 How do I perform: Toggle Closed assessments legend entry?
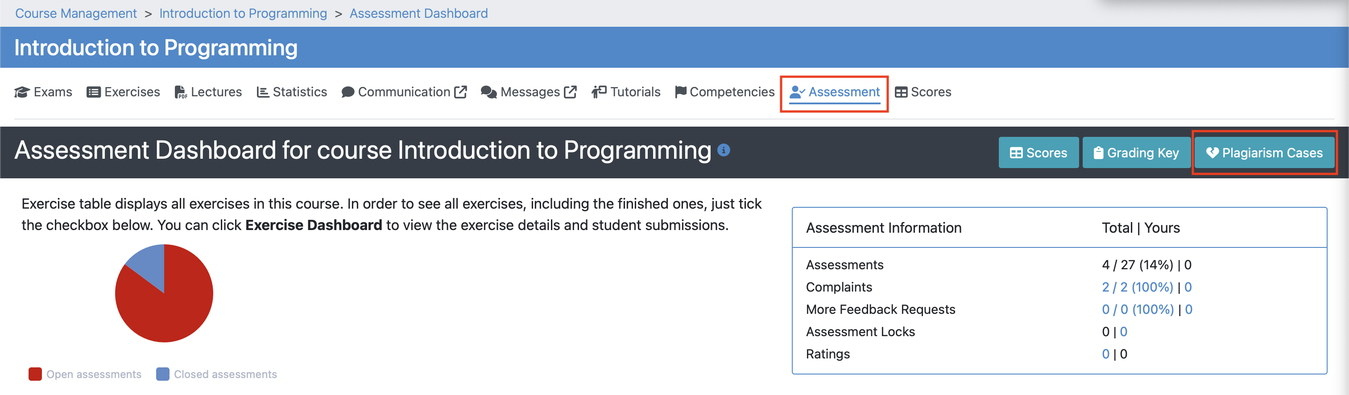[217, 374]
